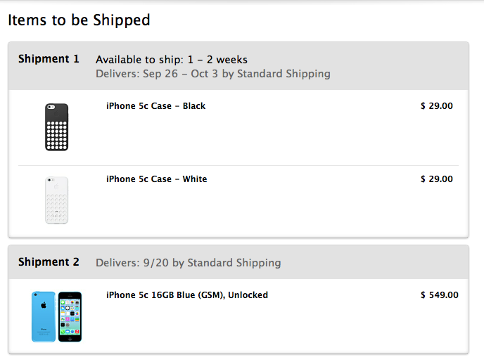Click the camera cutout on the black case
Image resolution: width=484 pixels, height=362 pixels.
[x=51, y=108]
